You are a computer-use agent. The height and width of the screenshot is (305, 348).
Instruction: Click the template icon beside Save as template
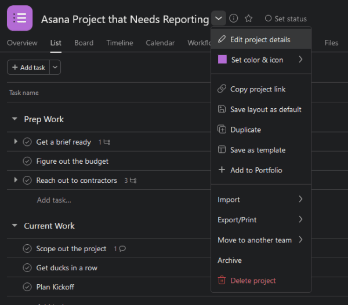(x=222, y=149)
